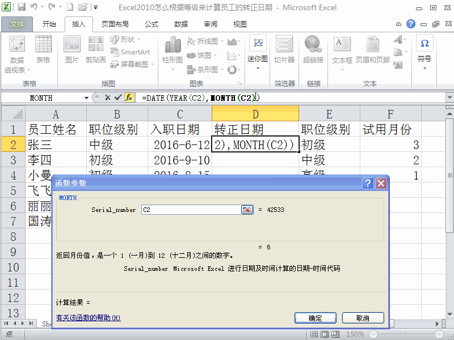Insert a PivotTable (数据透视表)
454x340 pixels.
point(17,54)
